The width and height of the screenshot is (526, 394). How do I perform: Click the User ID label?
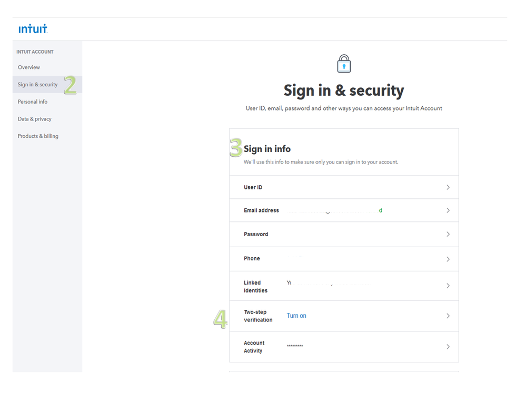click(253, 187)
